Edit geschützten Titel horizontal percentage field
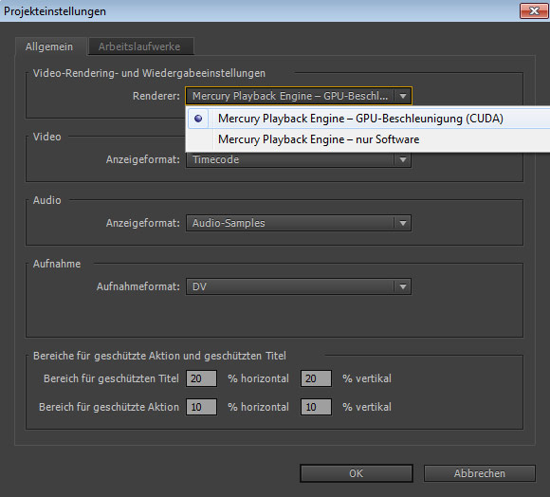This screenshot has width=550, height=497. pyautogui.click(x=201, y=378)
